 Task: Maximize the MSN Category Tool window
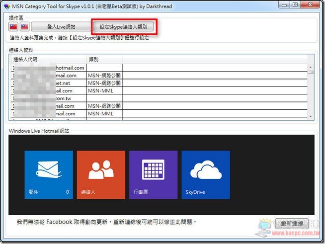(x=295, y=4)
